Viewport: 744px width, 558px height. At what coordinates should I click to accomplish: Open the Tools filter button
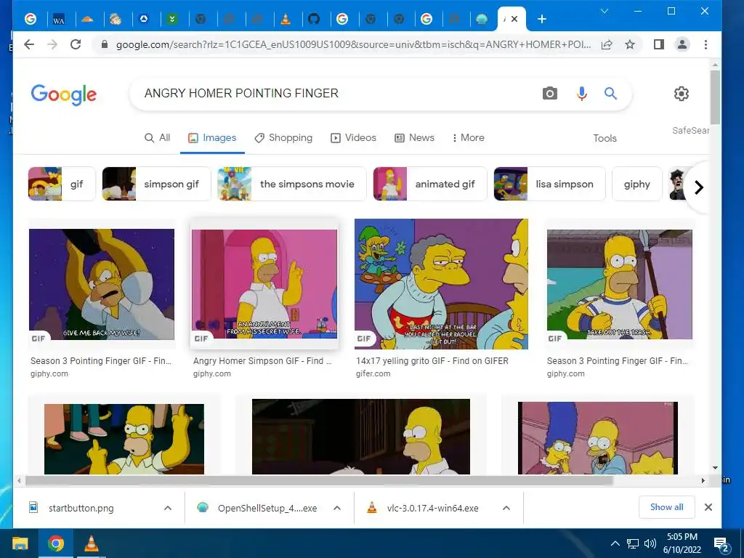coord(604,138)
